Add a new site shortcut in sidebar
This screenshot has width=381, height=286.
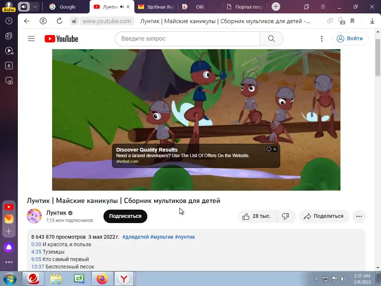[9, 231]
